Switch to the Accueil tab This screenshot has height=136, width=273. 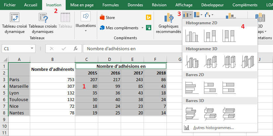[31, 5]
